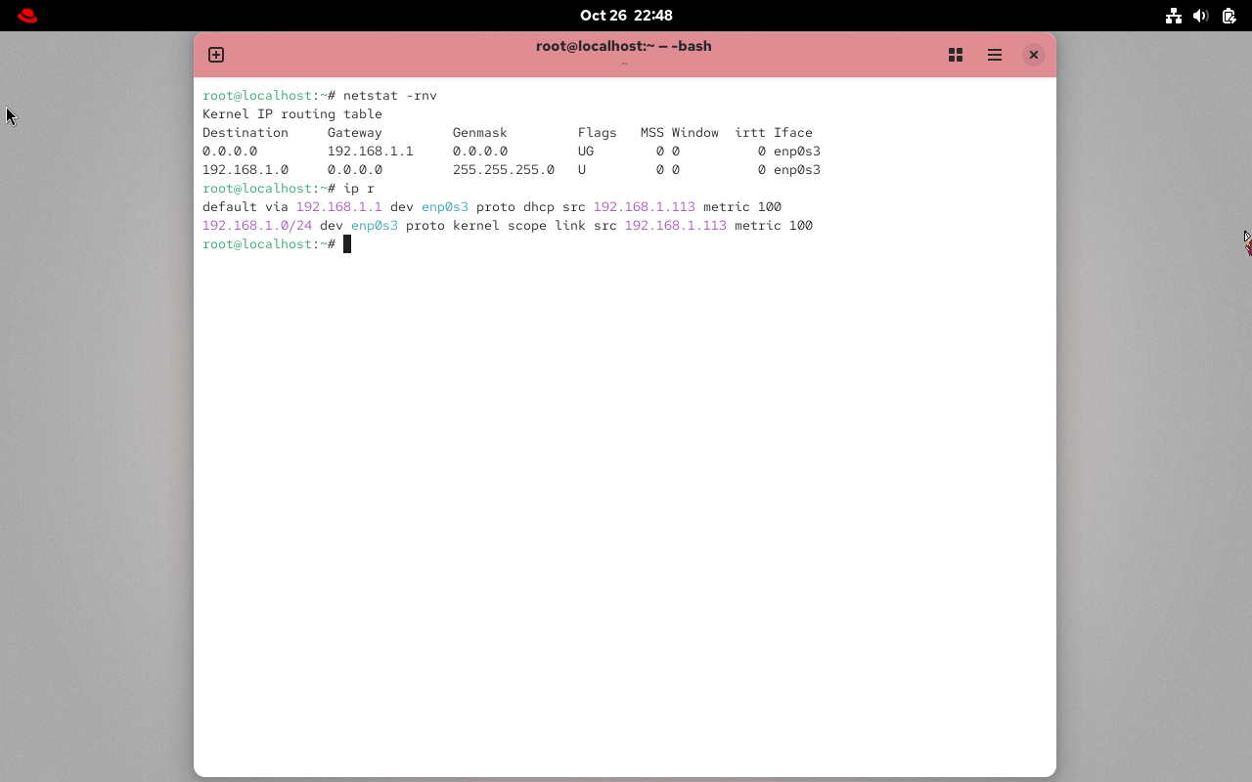Close the terminal window
The height and width of the screenshot is (782, 1252).
coord(1034,55)
